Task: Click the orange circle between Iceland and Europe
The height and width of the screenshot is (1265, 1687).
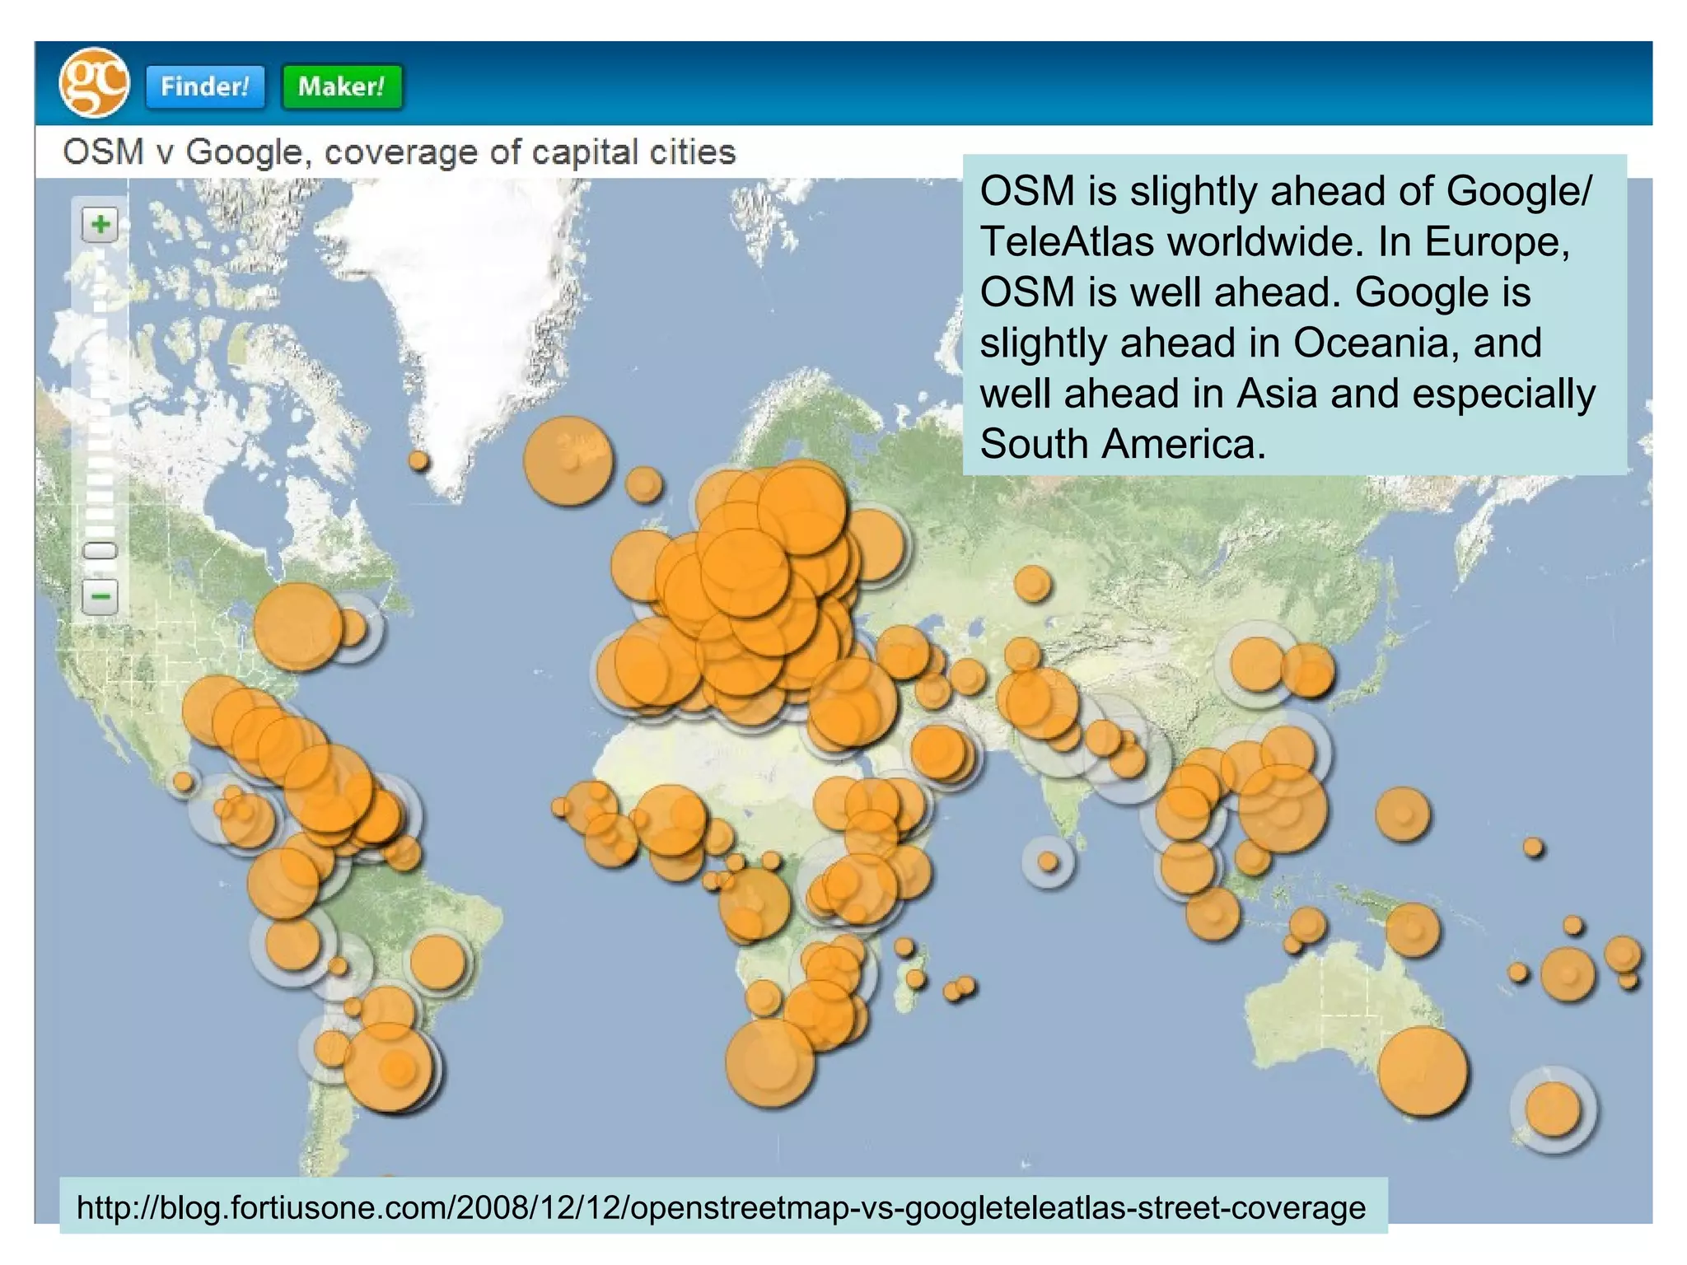Action: click(644, 484)
